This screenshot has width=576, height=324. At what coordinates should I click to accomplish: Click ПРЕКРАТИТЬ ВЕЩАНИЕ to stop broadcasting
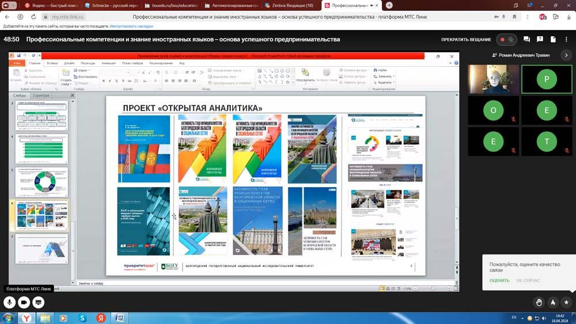(x=466, y=40)
